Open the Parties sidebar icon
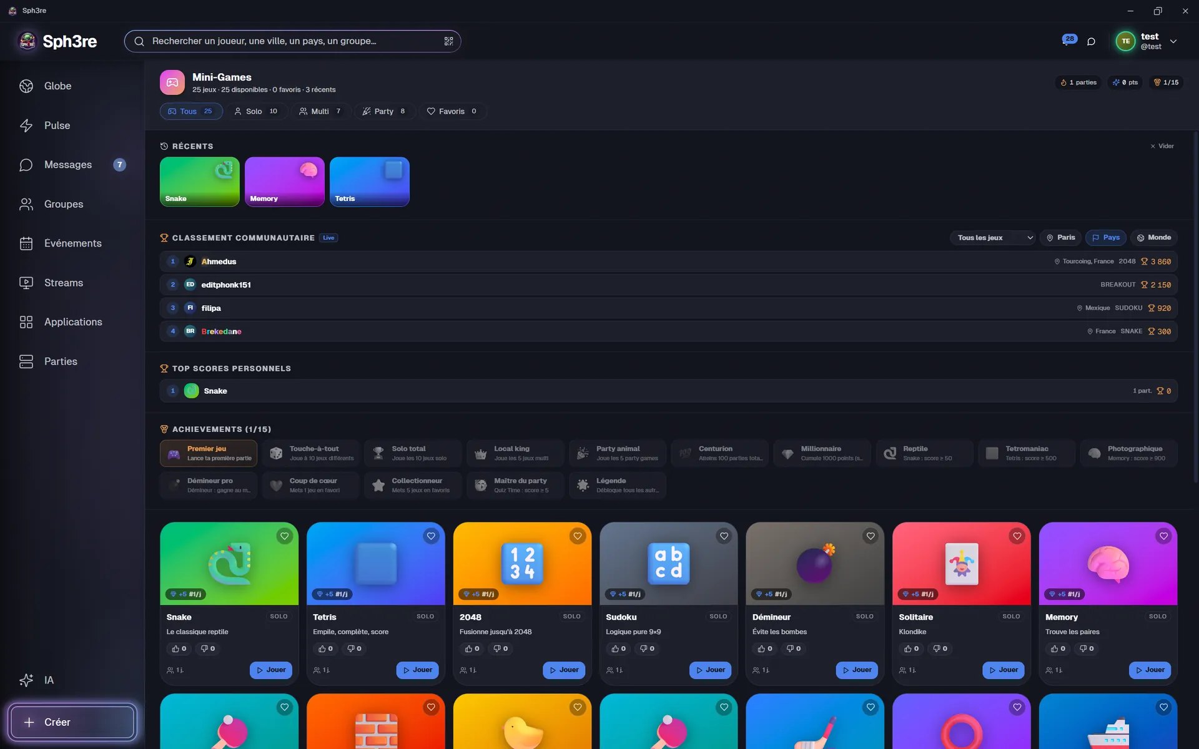This screenshot has width=1199, height=749. 26,361
